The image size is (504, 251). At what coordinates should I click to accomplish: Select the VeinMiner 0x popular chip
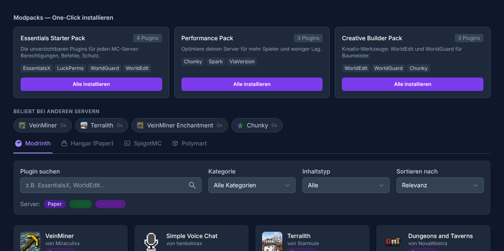(x=42, y=125)
